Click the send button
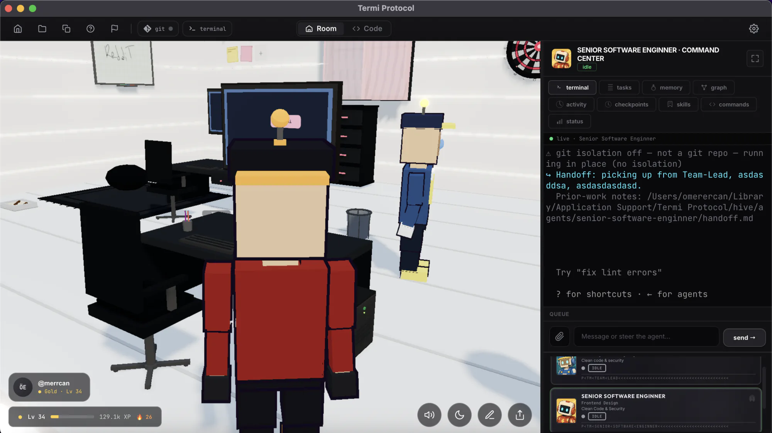 [744, 338]
